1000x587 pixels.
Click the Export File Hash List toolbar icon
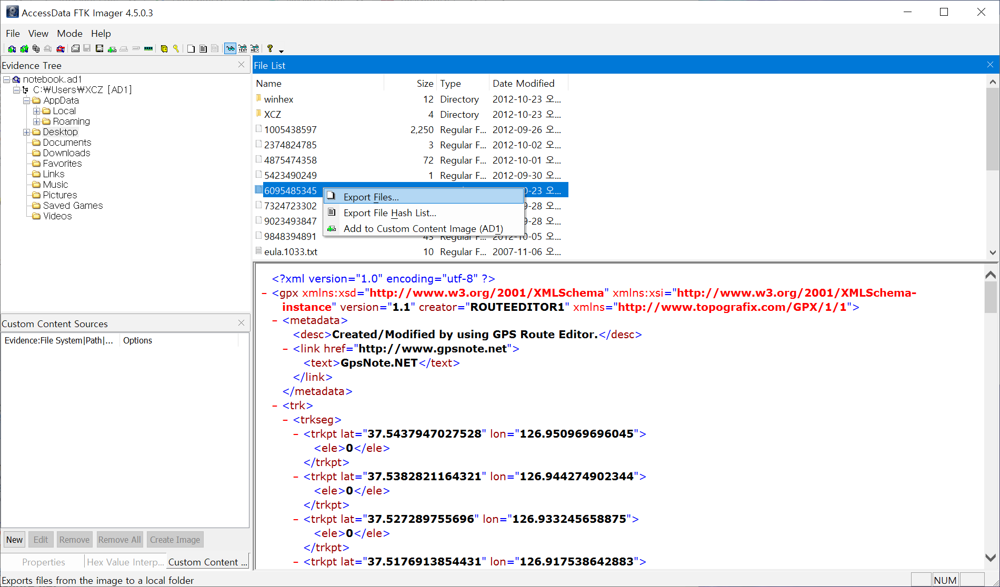[x=203, y=49]
